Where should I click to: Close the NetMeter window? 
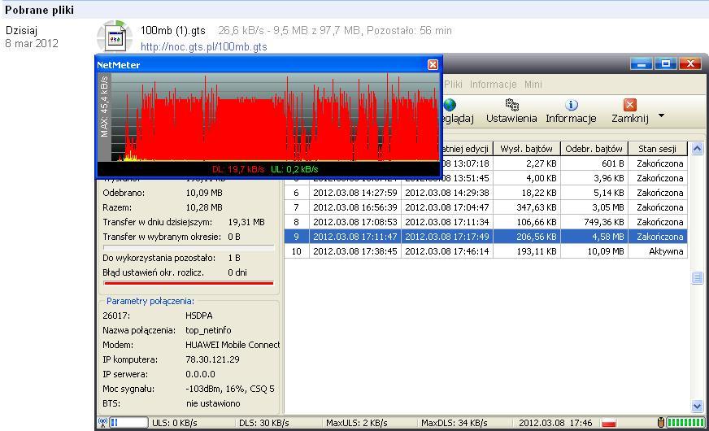(x=433, y=64)
